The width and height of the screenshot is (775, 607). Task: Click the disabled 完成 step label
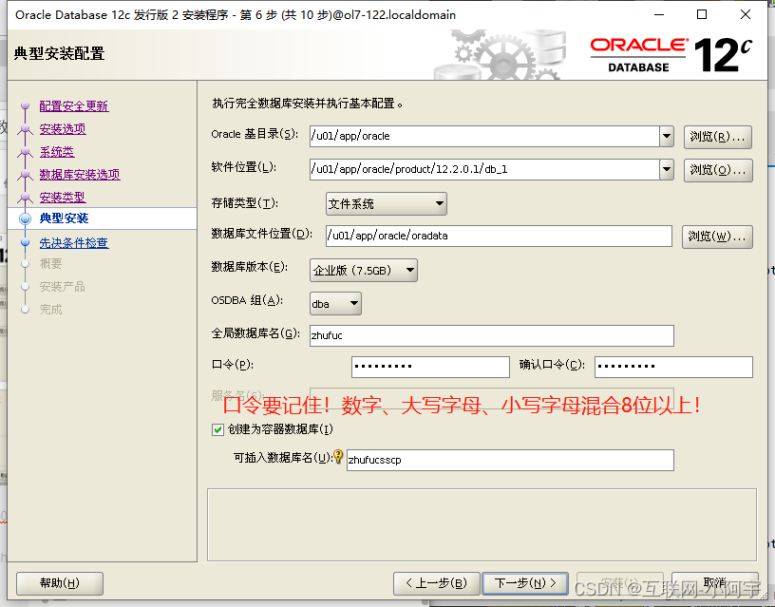(x=51, y=310)
